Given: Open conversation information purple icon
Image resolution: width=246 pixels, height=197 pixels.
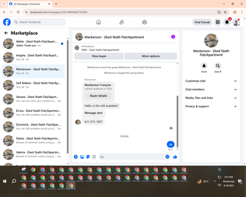Looking at the screenshot, I should click(x=173, y=37).
